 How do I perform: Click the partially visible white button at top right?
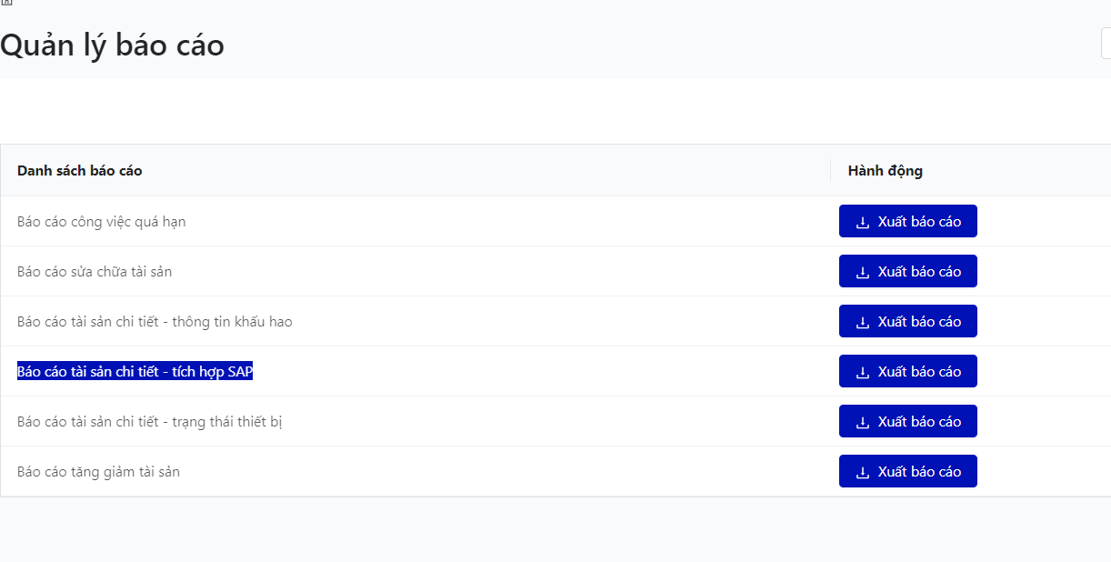click(x=1106, y=44)
